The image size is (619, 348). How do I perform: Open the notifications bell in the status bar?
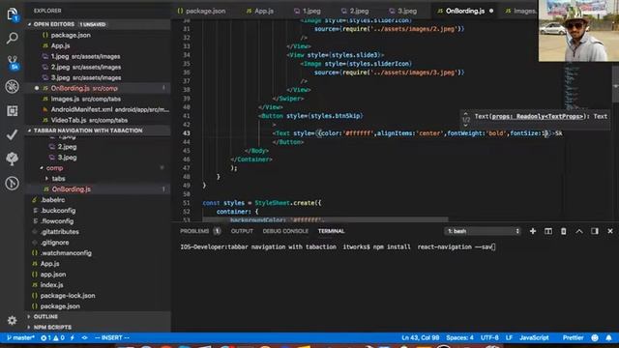[x=608, y=337]
